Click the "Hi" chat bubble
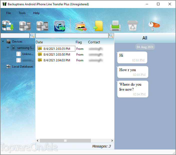This screenshot has height=155, width=176. click(x=132, y=57)
